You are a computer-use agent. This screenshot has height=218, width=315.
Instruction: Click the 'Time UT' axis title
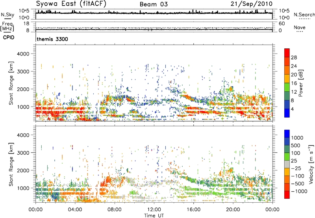coord(154,216)
